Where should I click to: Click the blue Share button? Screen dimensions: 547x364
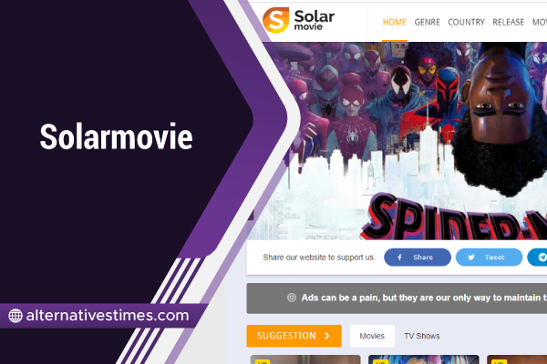[418, 258]
